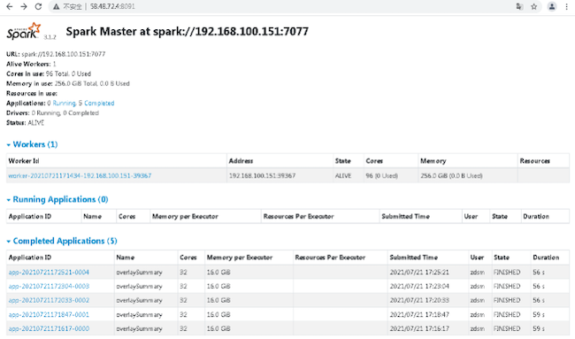Viewport: 575px width, 339px height.
Task: Collapse the Completed Applications (5) section
Action: point(62,241)
